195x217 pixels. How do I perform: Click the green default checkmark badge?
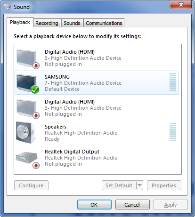pyautogui.click(x=35, y=89)
